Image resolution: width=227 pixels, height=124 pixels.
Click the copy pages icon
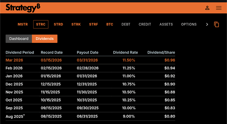tap(216, 24)
